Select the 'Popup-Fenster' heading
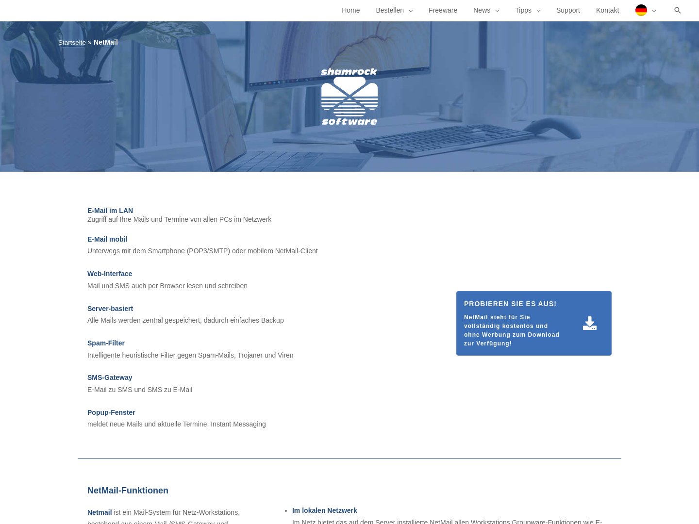 click(x=111, y=412)
